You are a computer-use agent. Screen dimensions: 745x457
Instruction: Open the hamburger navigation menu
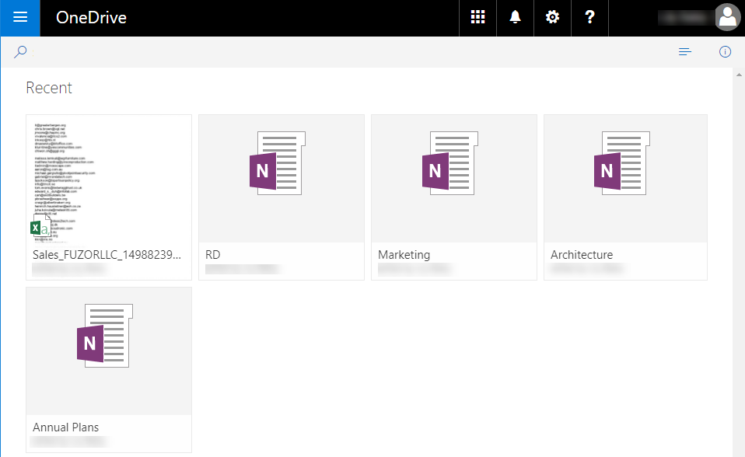pos(20,18)
